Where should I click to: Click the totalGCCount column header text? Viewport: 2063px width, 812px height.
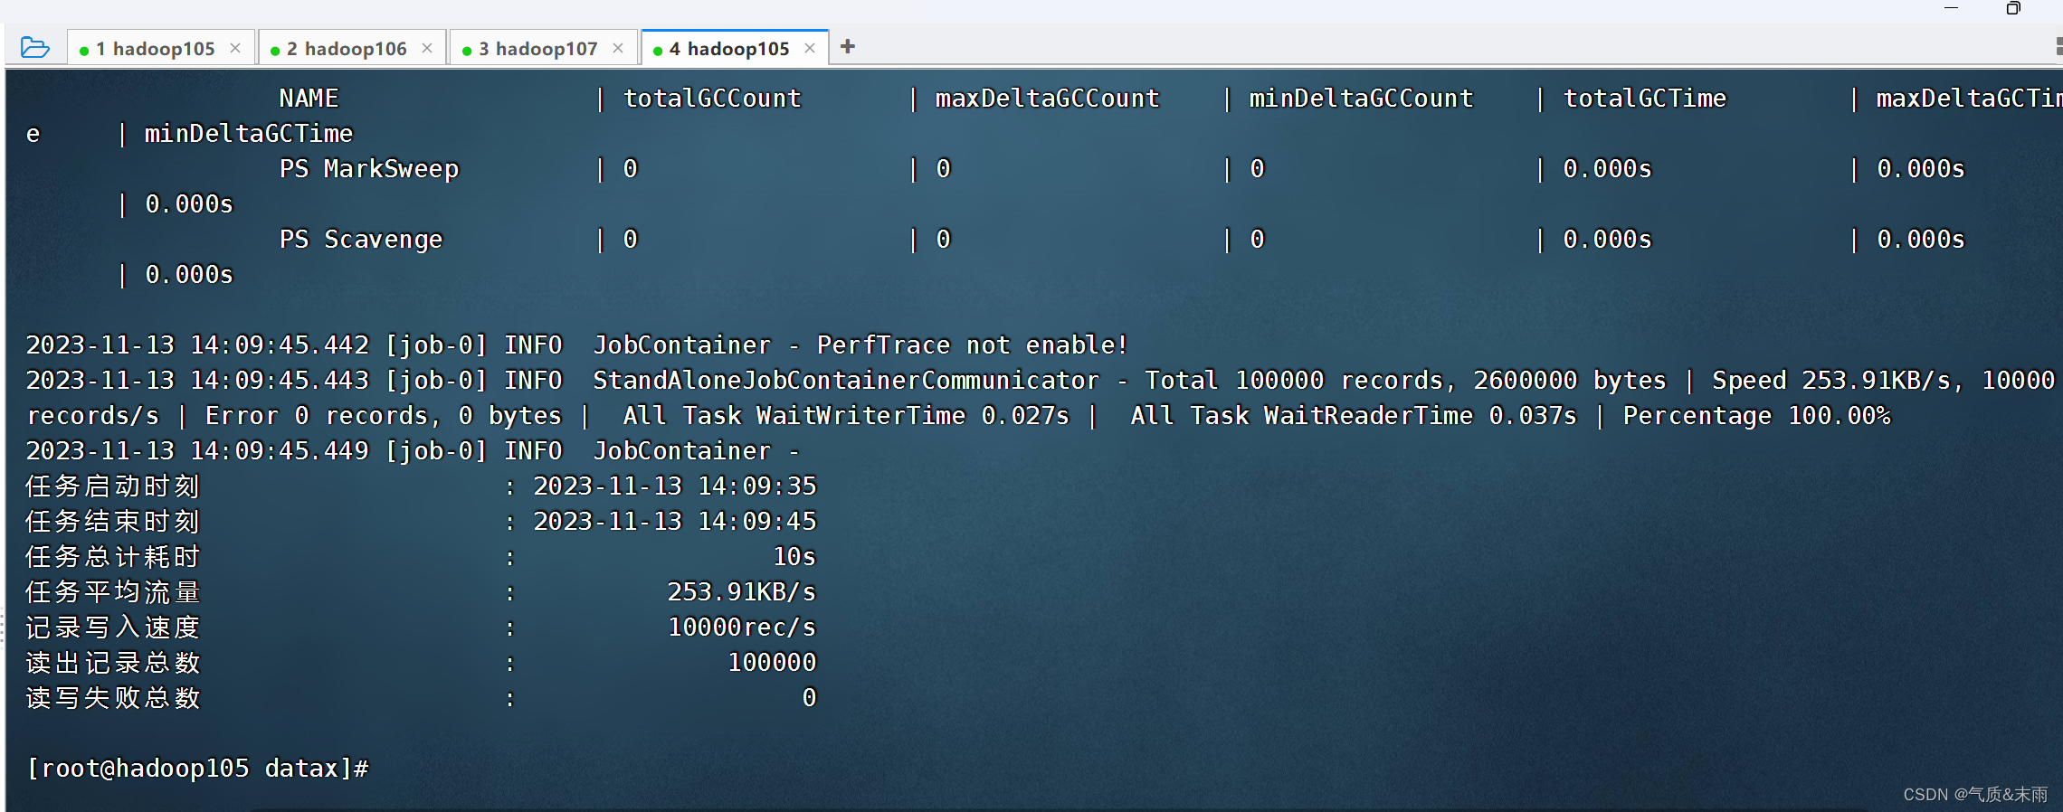712,98
